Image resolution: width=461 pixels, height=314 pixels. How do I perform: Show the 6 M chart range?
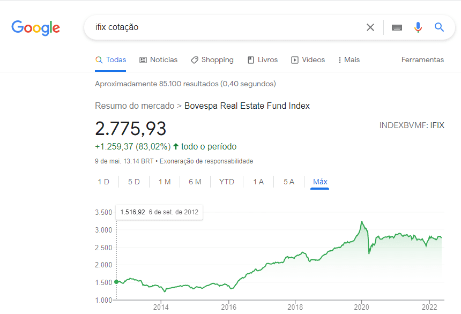point(195,182)
